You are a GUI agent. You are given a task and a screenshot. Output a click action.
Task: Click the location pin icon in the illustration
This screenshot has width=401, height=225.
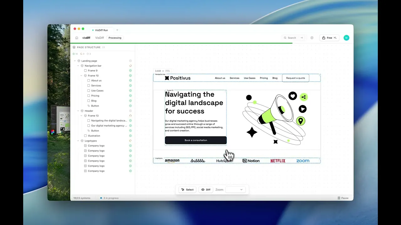[300, 121]
